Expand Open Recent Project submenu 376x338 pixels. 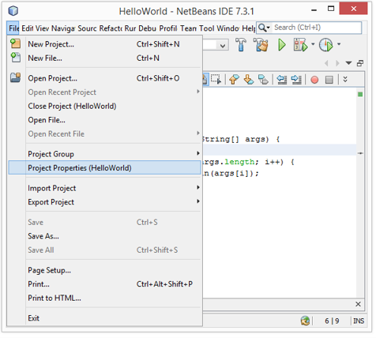(x=198, y=92)
